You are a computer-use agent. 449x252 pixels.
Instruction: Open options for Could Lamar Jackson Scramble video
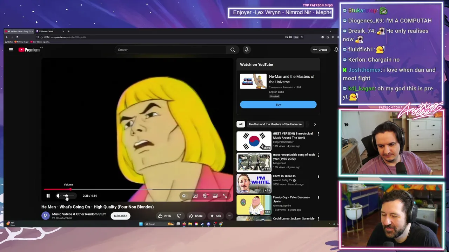click(x=318, y=219)
